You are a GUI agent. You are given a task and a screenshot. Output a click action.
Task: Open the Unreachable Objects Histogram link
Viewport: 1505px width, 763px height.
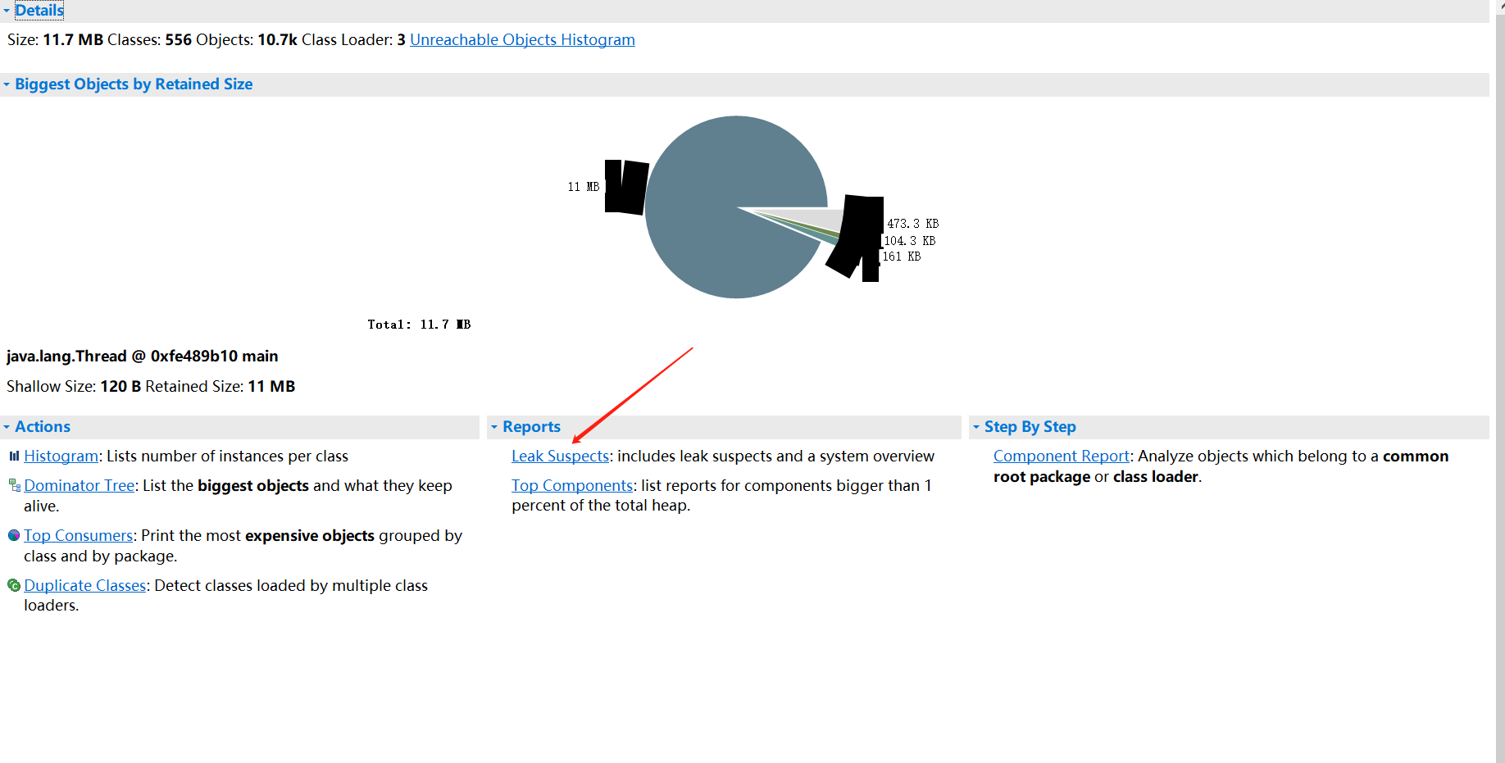coord(522,39)
